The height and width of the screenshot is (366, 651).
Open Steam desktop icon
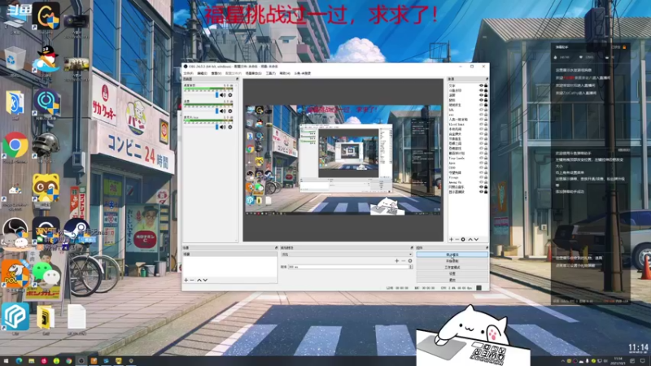[x=77, y=232]
